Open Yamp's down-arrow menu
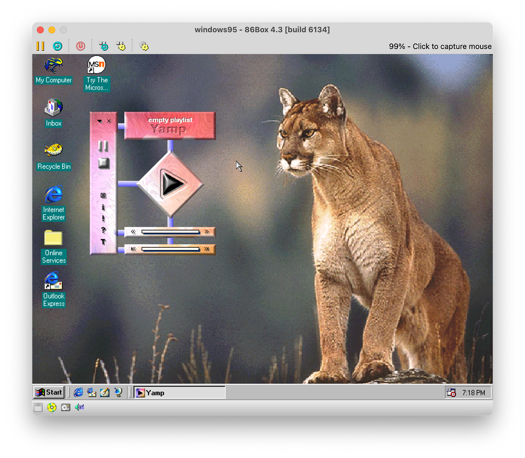This screenshot has width=525, height=458. click(x=100, y=121)
